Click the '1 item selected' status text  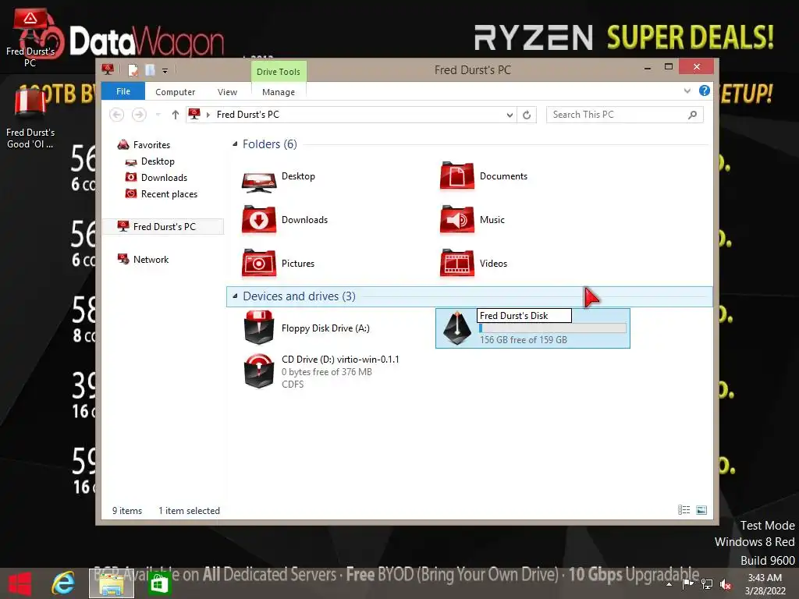[189, 511]
